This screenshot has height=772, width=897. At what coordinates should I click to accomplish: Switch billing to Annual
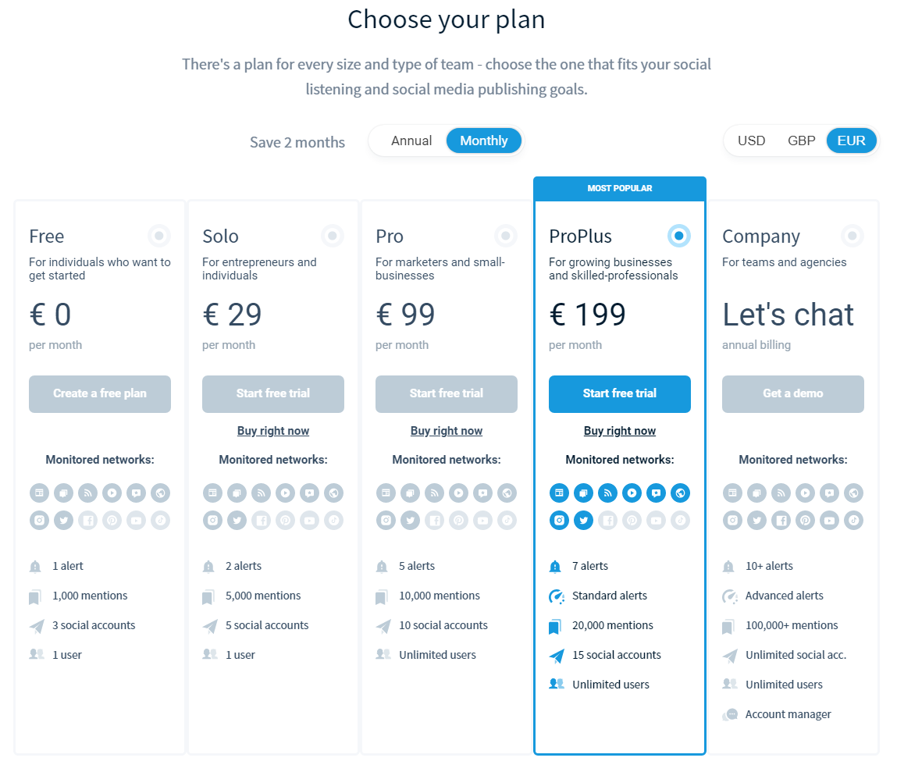(411, 141)
